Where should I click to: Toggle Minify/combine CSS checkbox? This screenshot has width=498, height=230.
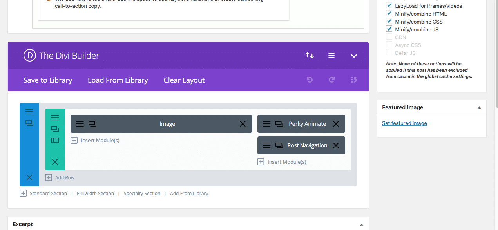(389, 22)
